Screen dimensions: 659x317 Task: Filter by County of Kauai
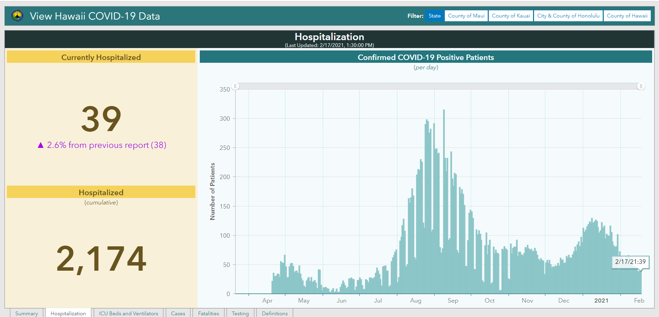pyautogui.click(x=511, y=16)
